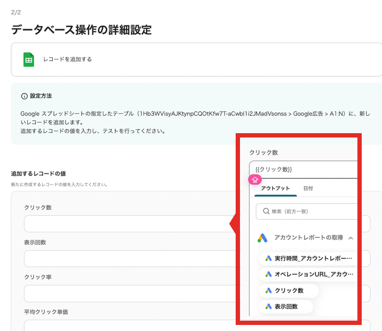This screenshot has height=331, width=382.
Task: Focus the 平均クリック単価 input field
Action: coord(125,325)
